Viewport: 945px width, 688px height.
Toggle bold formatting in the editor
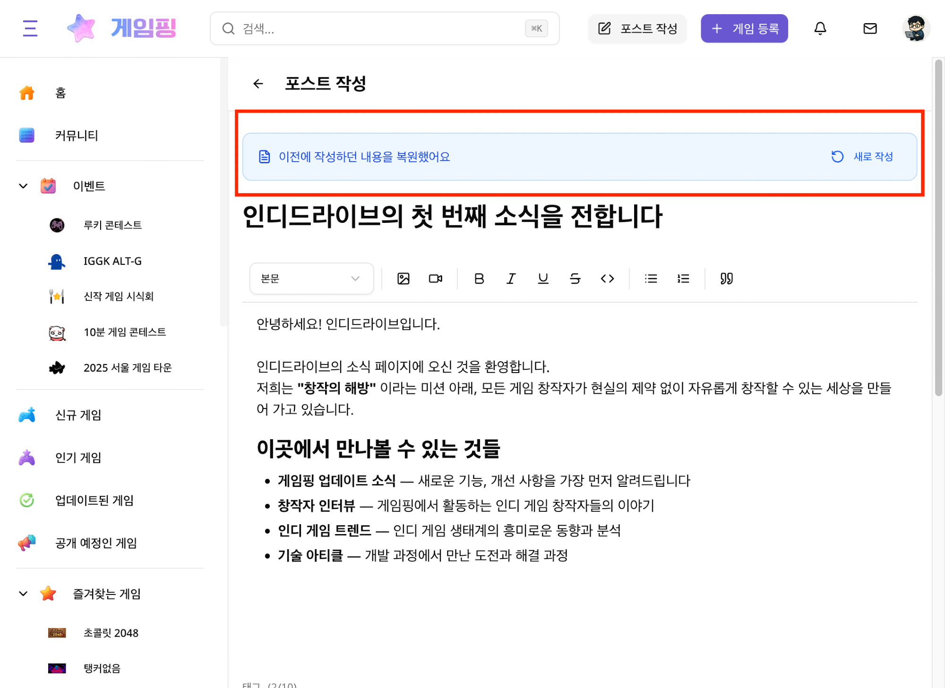click(x=479, y=279)
